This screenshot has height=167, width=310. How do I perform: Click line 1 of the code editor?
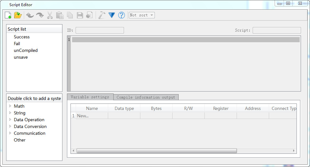pos(186,40)
